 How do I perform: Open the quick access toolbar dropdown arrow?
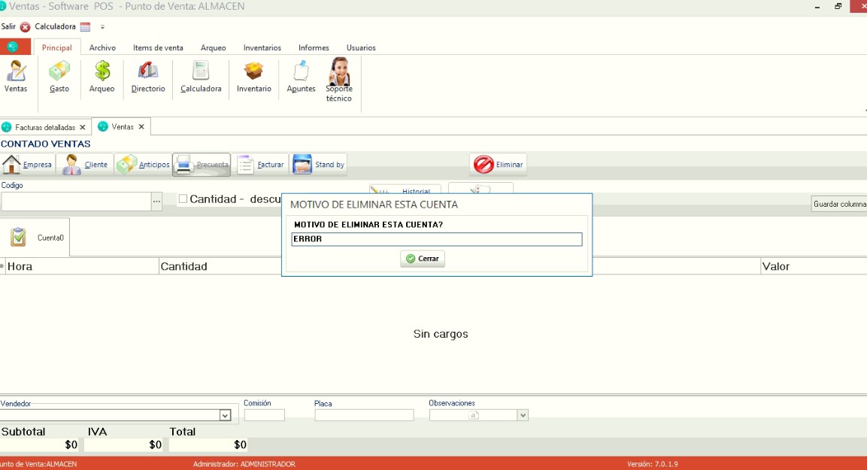102,27
